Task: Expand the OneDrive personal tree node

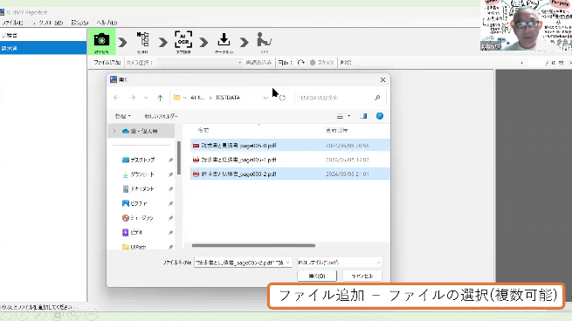Action: [x=114, y=131]
